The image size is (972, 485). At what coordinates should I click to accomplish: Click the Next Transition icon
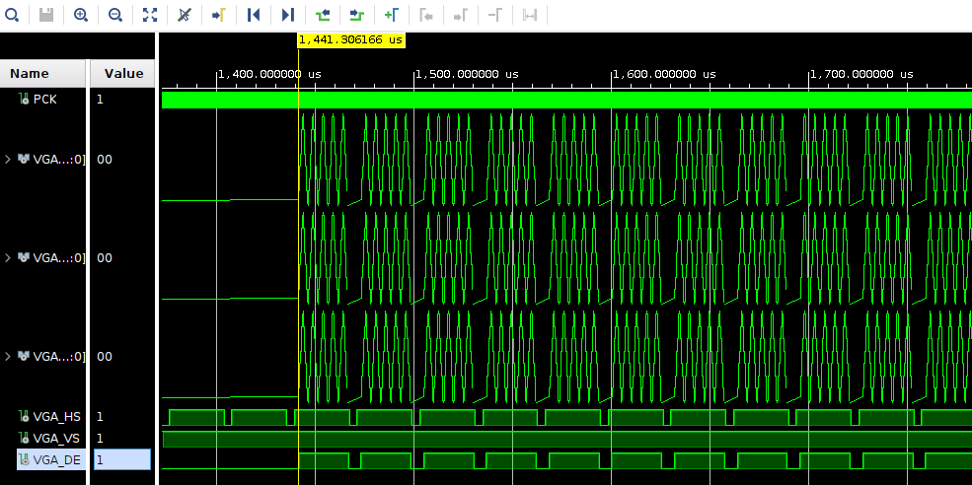tap(357, 14)
